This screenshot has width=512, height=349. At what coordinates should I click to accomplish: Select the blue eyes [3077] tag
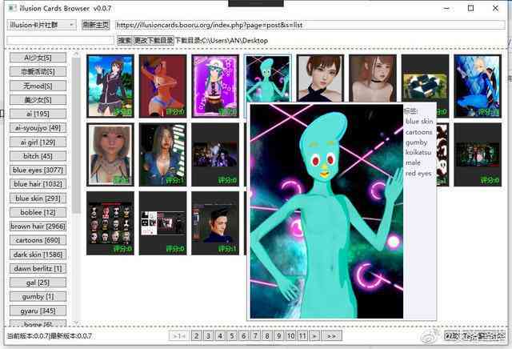click(38, 170)
